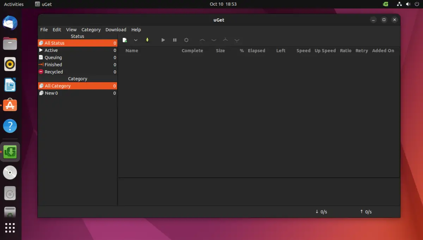Pause the download with the pause icon
423x240 pixels.
click(175, 40)
